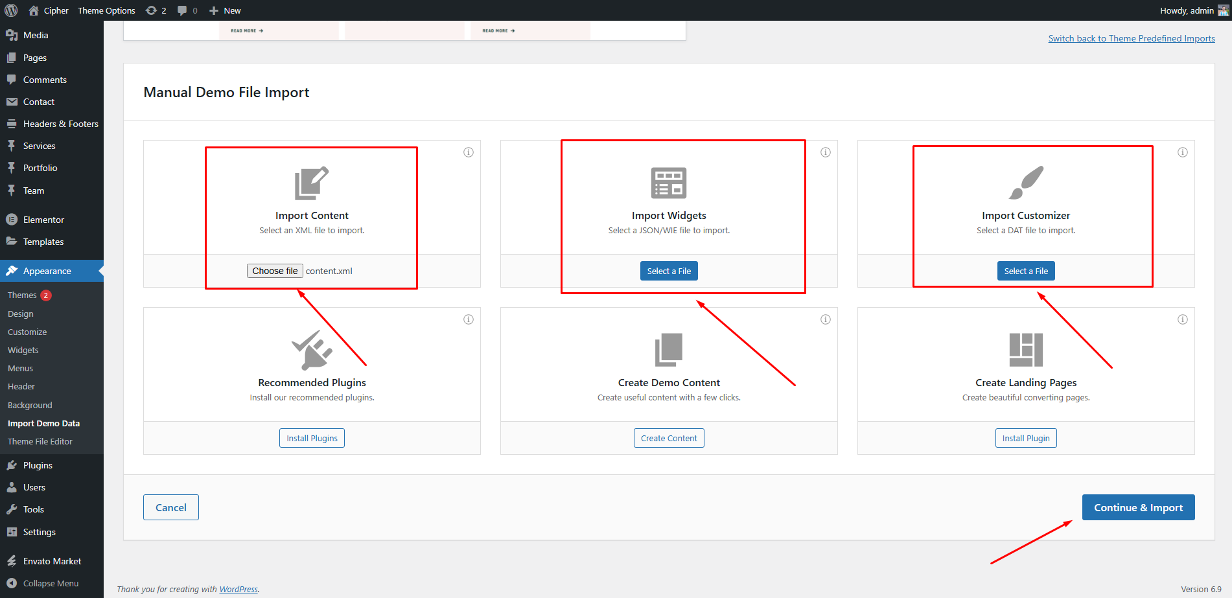Select a File for Import Widgets
The width and height of the screenshot is (1232, 598).
click(x=669, y=271)
